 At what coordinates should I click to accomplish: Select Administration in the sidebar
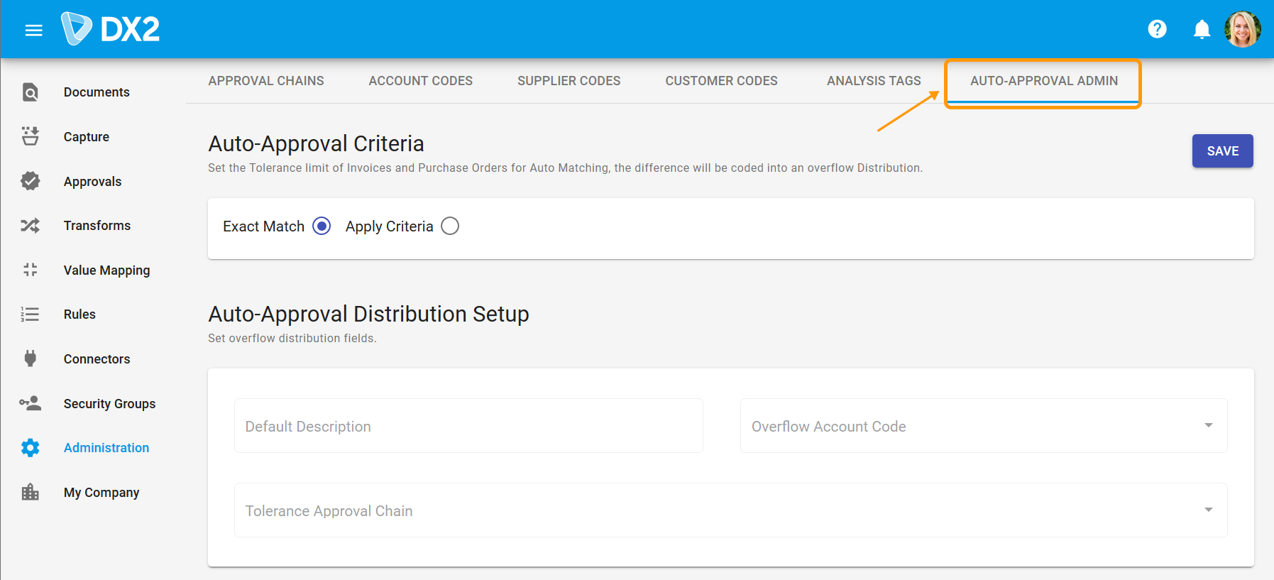(106, 448)
